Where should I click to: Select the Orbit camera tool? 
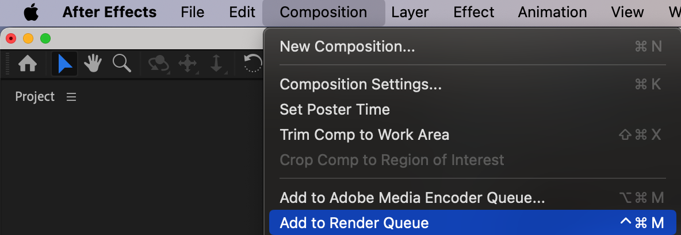tap(159, 64)
